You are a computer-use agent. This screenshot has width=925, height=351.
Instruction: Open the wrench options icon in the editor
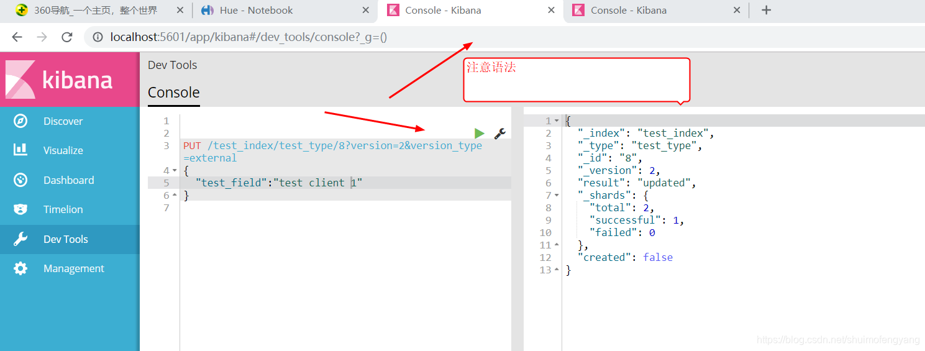click(x=499, y=133)
